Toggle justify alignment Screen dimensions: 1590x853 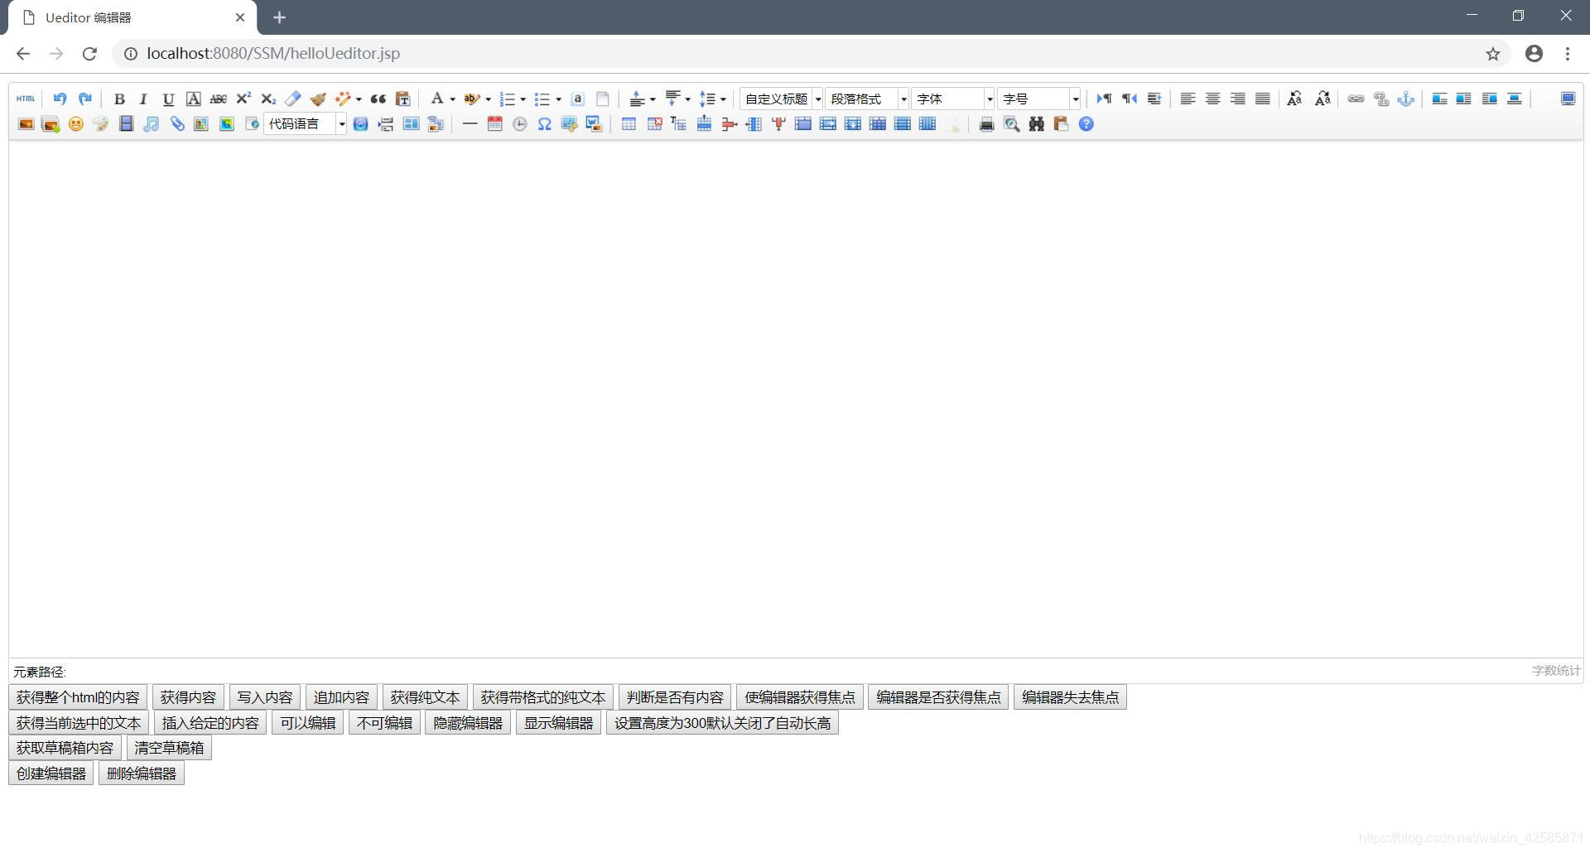click(x=1262, y=99)
